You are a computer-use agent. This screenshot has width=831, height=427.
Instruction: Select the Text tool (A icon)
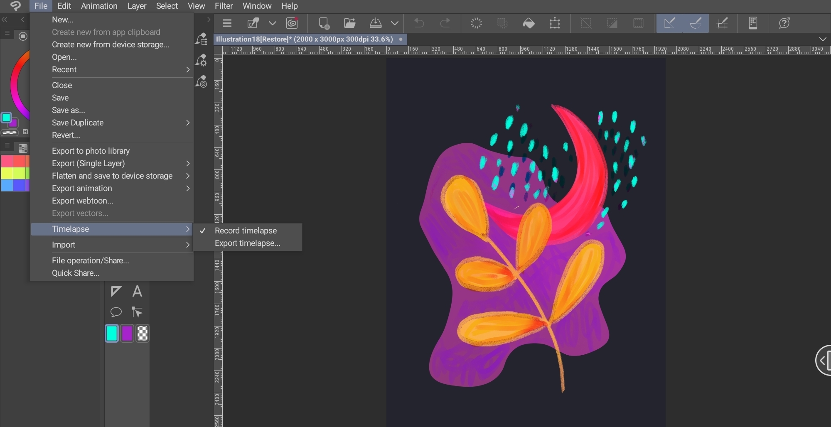pyautogui.click(x=137, y=291)
